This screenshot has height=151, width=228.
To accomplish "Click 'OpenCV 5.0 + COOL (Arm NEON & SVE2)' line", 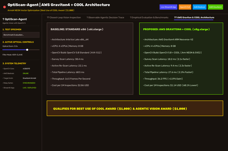I will coord(173,53).
